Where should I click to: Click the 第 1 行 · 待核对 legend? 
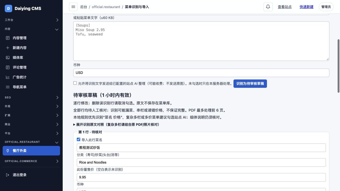click(x=90, y=132)
